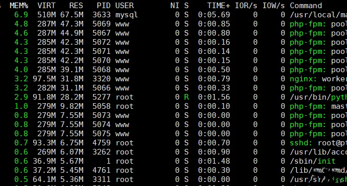Click the 44.9M RES value

point(72,33)
